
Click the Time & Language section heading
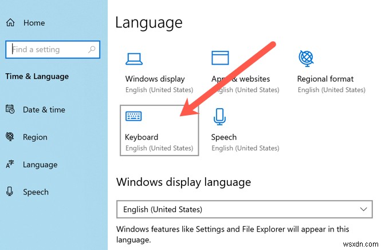click(x=37, y=77)
